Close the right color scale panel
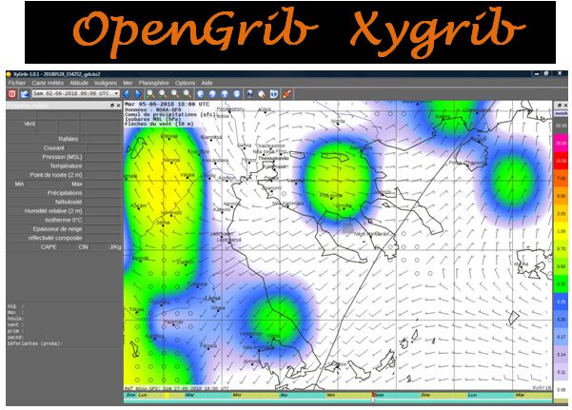 tap(565, 105)
